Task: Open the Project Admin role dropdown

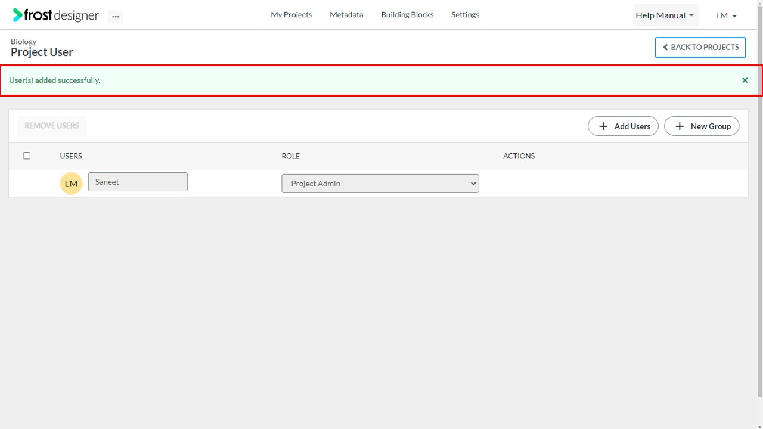Action: 380,184
